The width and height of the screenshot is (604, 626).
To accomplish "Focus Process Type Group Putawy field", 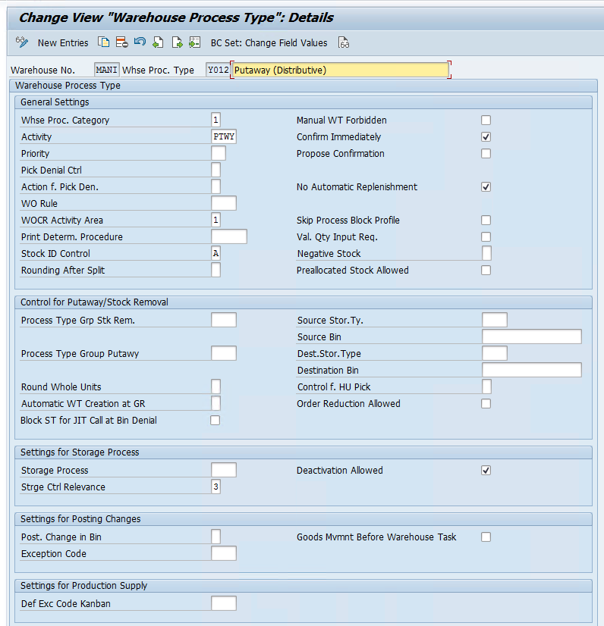I will 224,353.
